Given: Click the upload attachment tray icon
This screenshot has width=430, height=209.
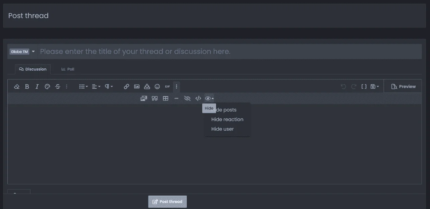Looking at the screenshot, I should (147, 86).
